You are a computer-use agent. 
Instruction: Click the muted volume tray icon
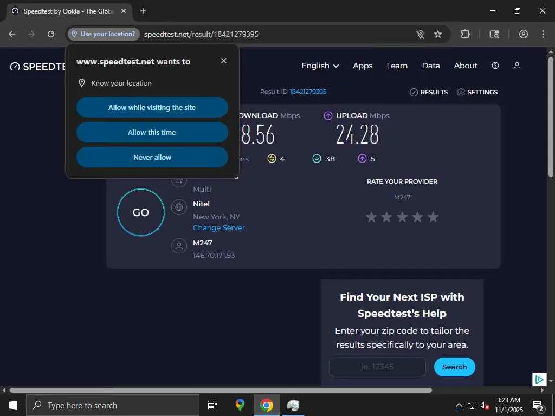click(485, 405)
